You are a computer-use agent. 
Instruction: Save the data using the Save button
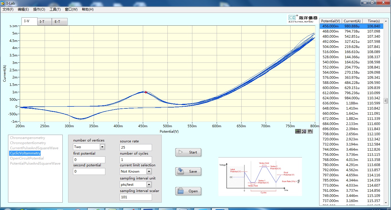[x=188, y=171]
